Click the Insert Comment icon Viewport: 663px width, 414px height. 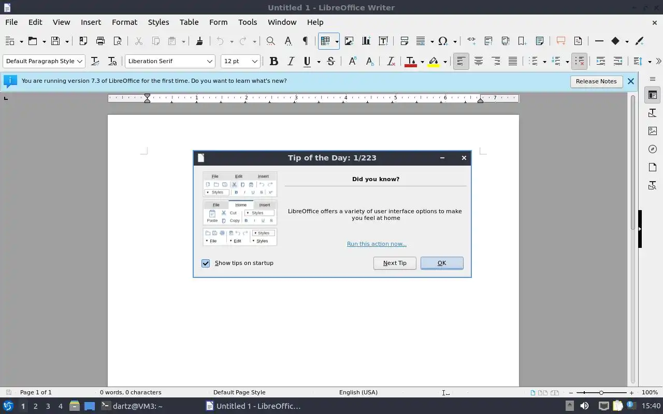click(x=560, y=41)
